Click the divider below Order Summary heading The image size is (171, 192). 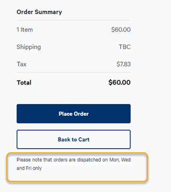pos(73,20)
